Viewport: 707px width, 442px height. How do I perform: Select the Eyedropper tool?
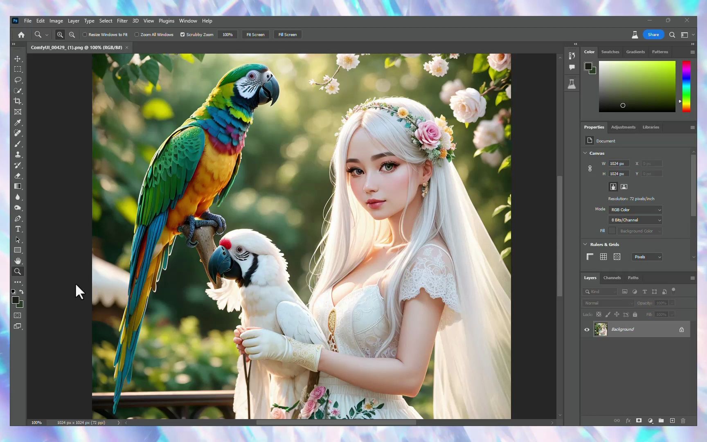pyautogui.click(x=18, y=122)
